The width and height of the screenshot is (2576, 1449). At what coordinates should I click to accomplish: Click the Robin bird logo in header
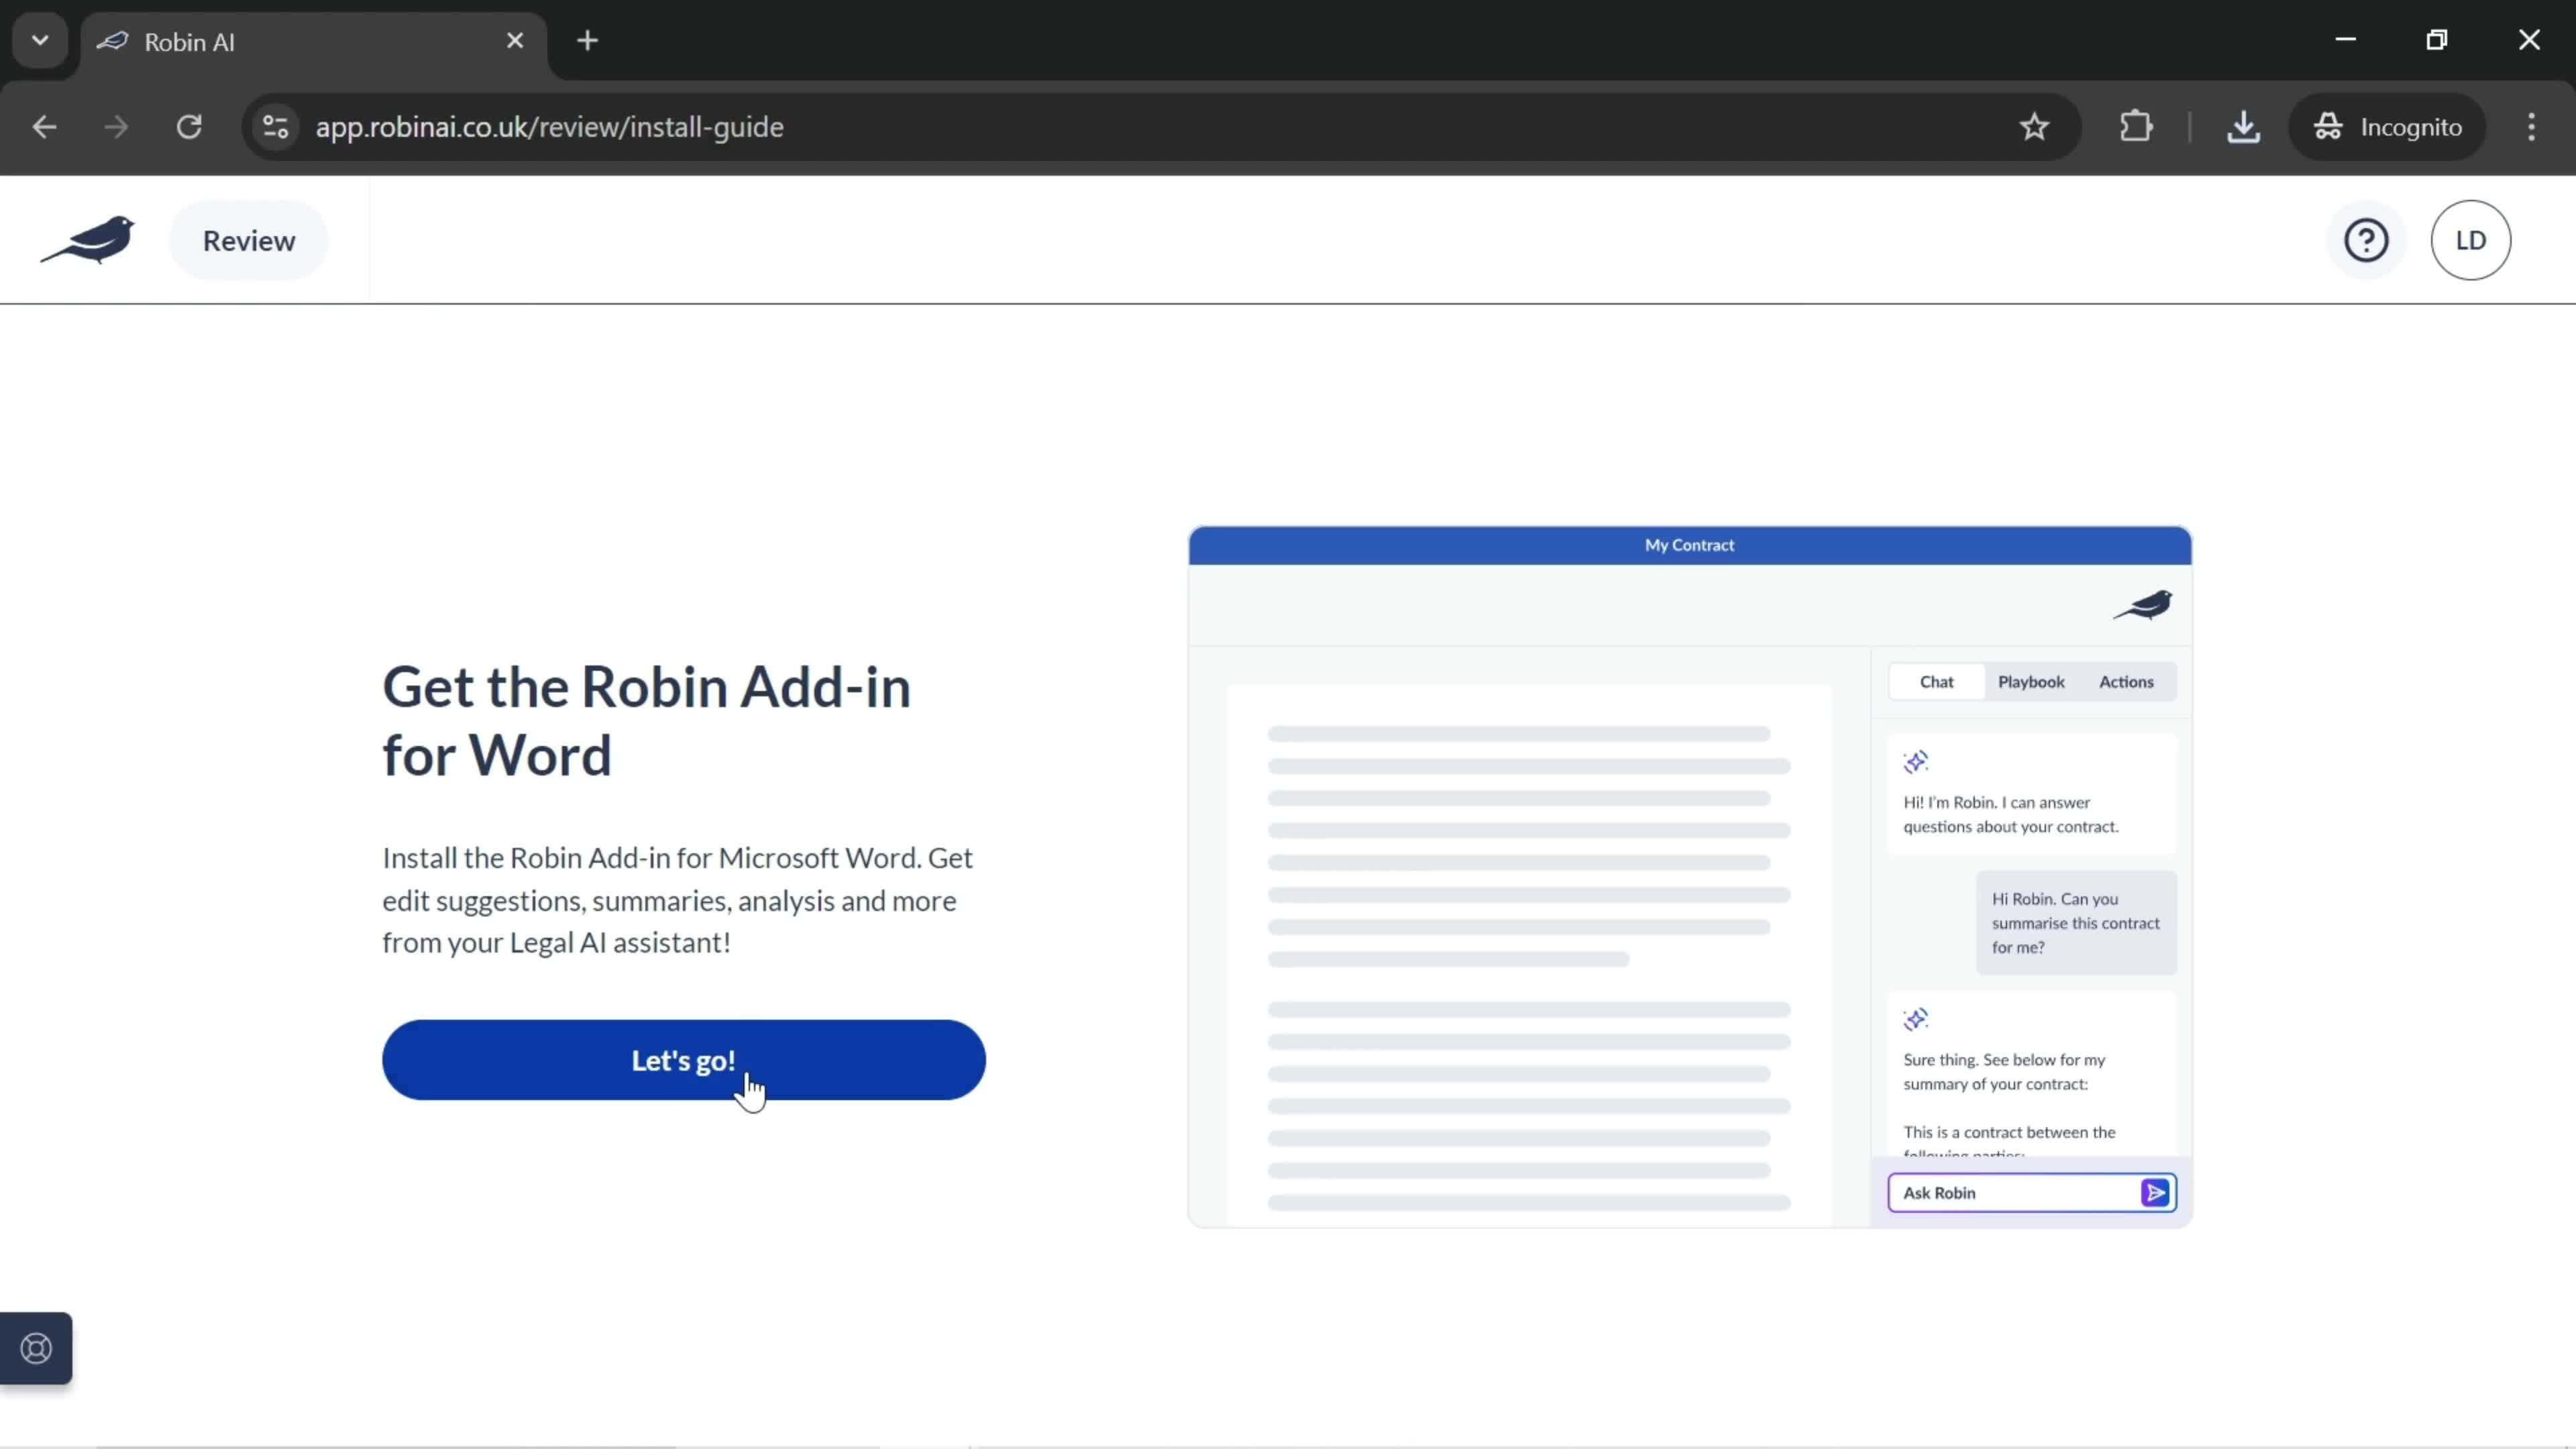click(x=88, y=240)
